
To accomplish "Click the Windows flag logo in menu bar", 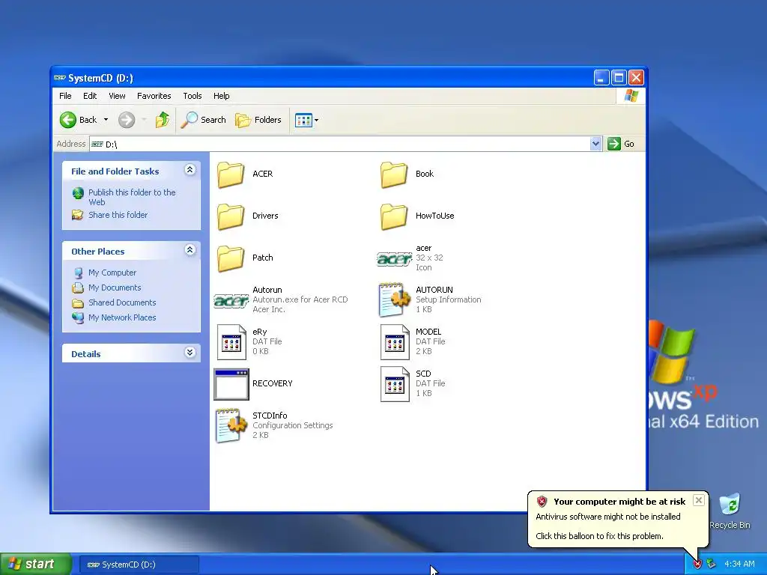I will (x=631, y=96).
